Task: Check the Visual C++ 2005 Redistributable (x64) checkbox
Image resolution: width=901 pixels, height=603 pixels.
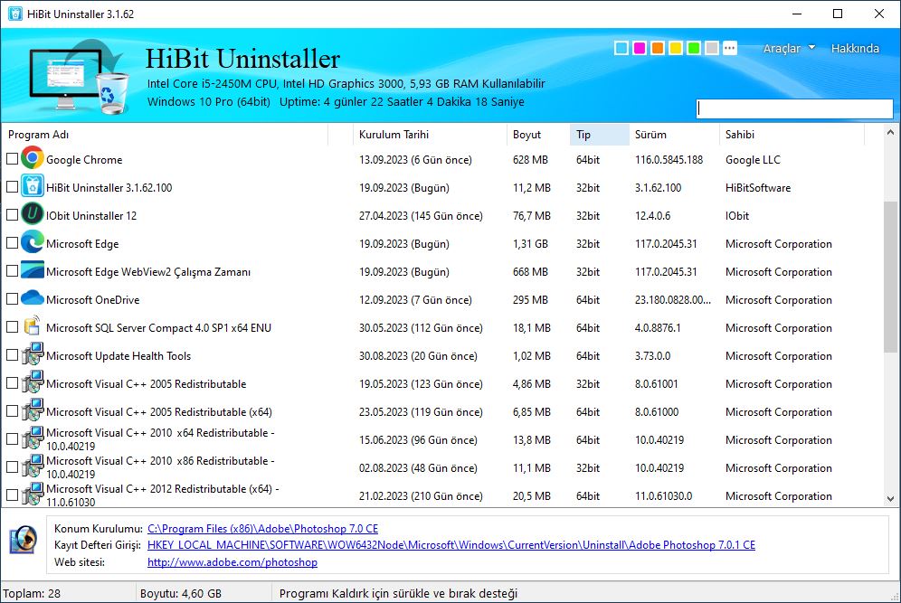Action: pos(12,411)
